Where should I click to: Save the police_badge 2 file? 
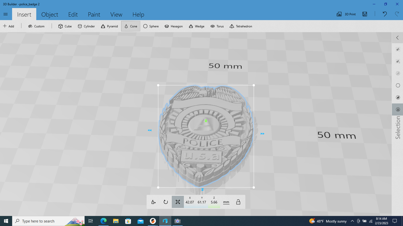click(364, 14)
